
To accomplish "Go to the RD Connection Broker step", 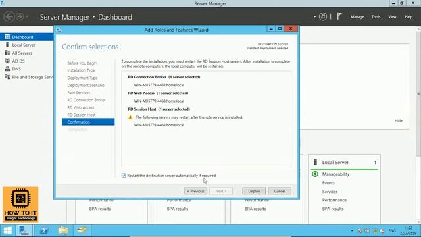I will click(x=86, y=100).
